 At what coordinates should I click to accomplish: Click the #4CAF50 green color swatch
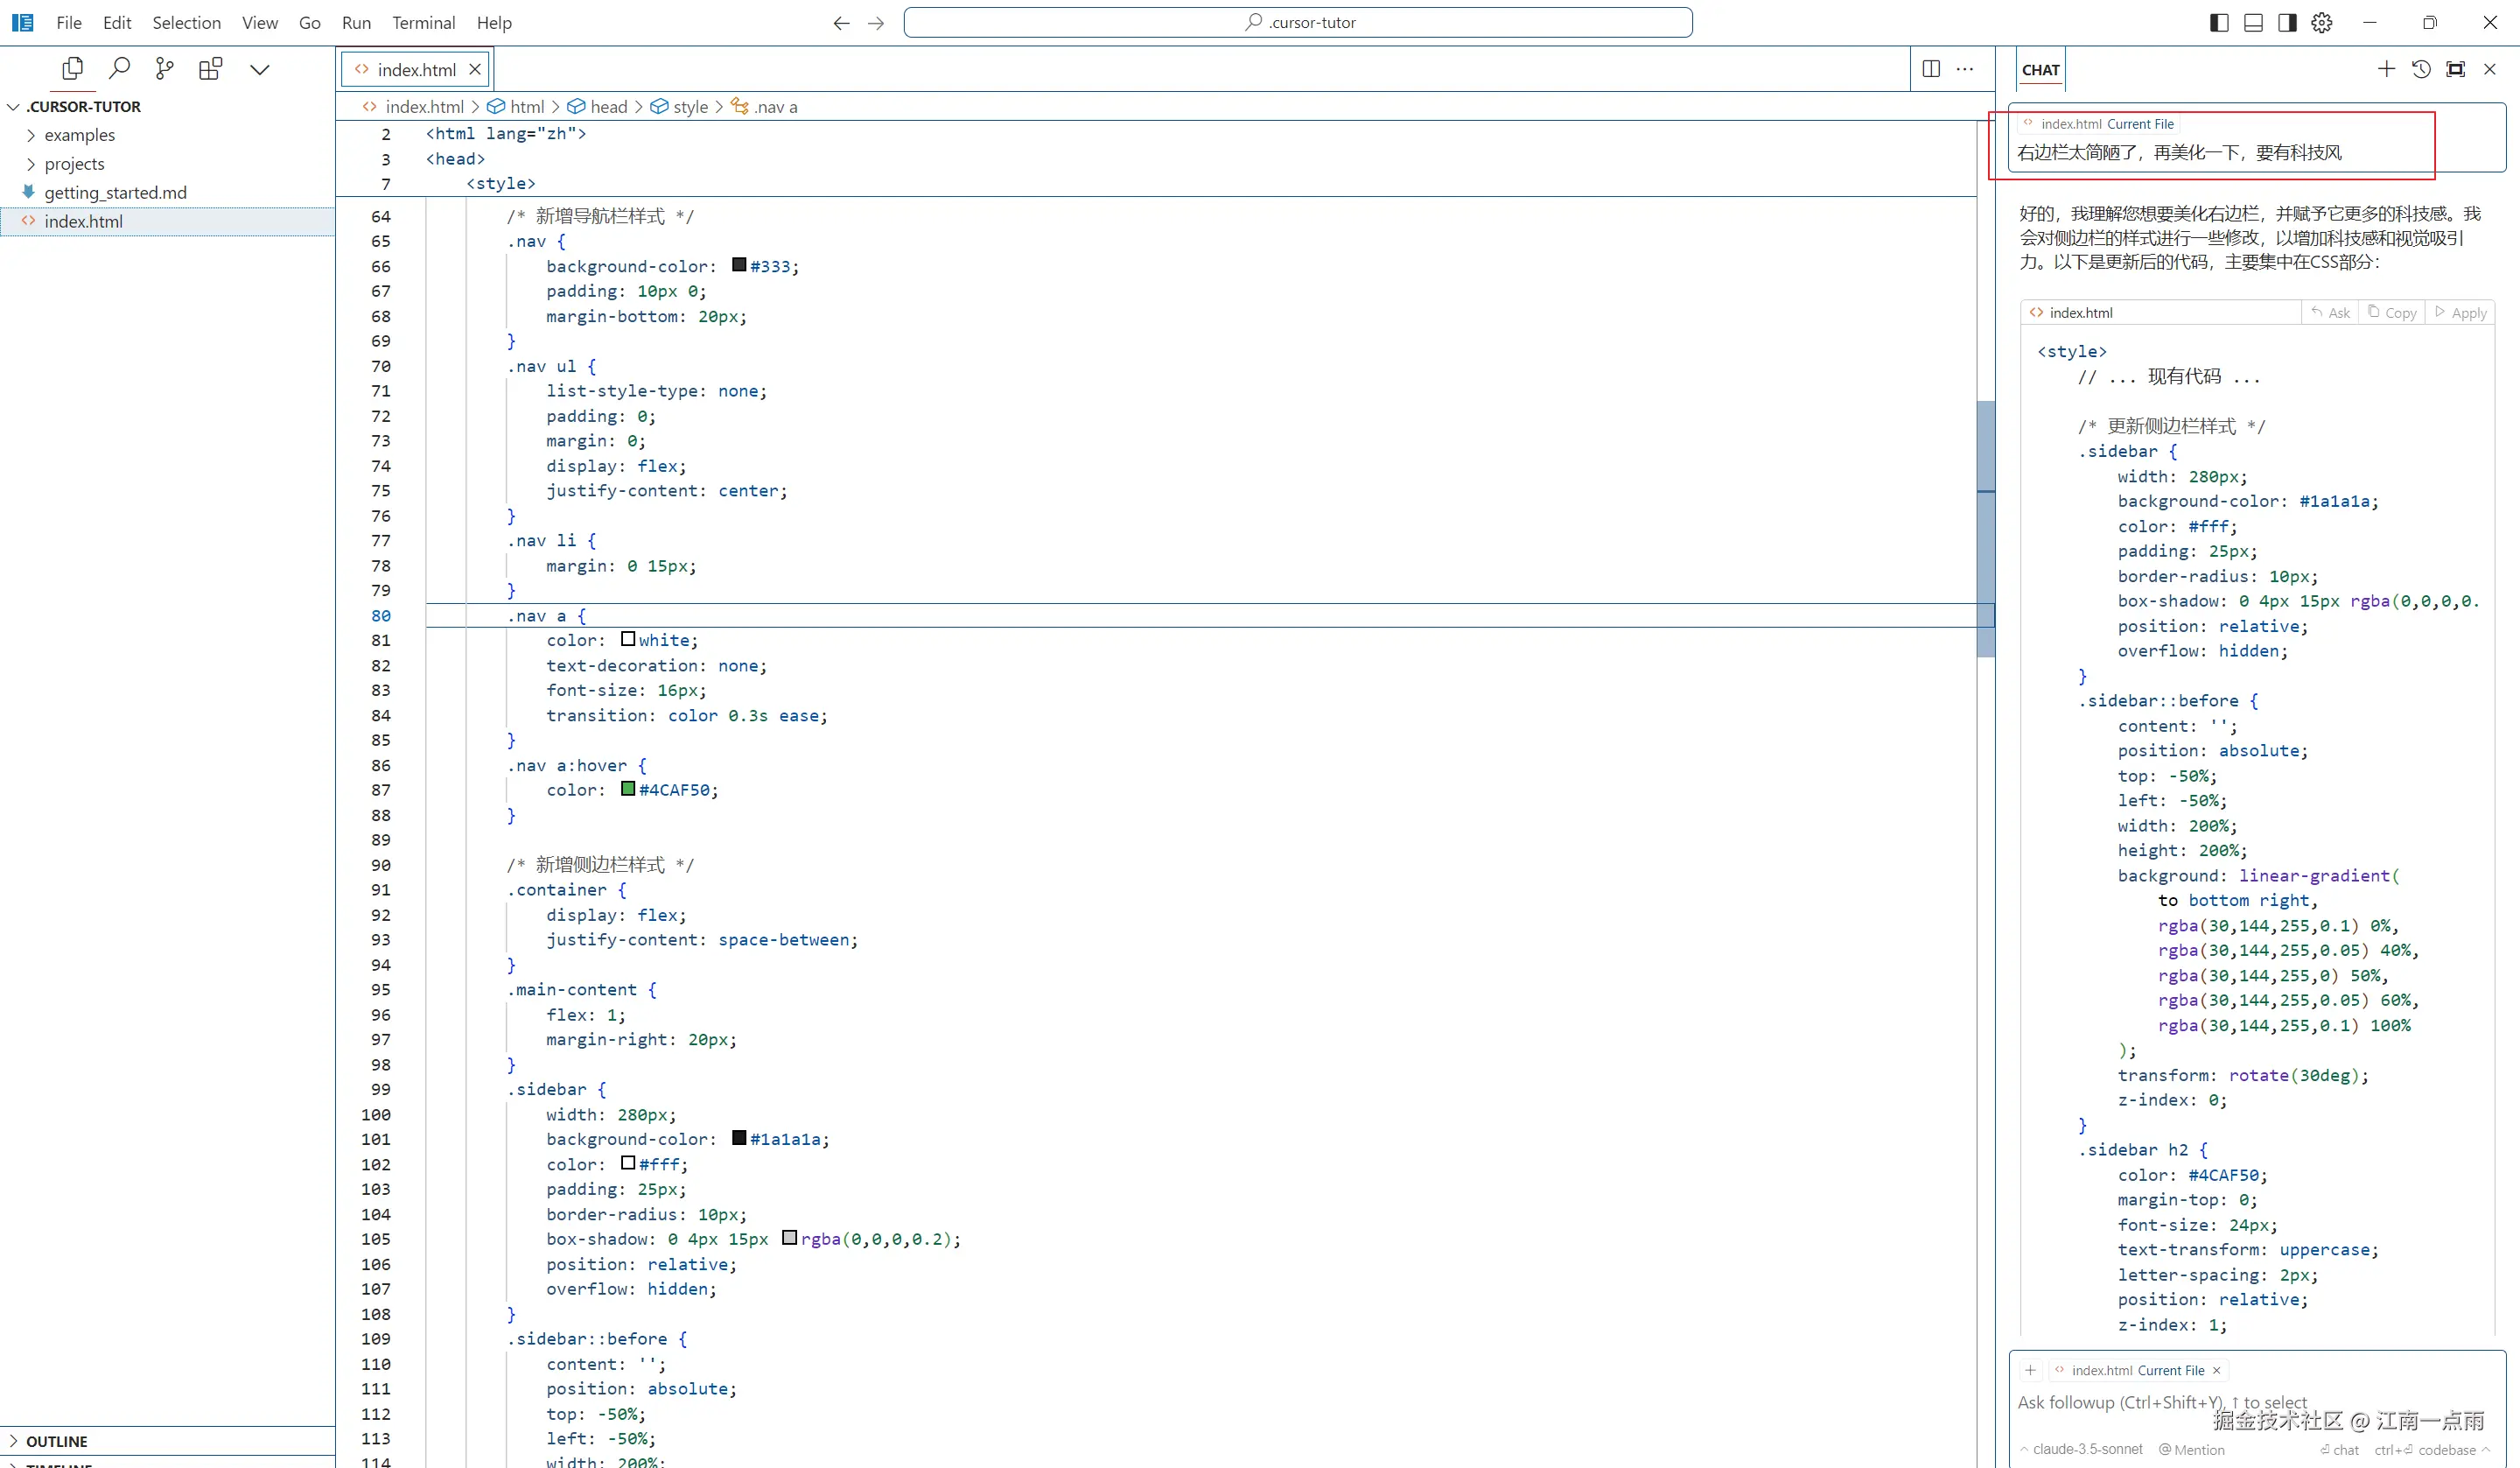pos(628,789)
